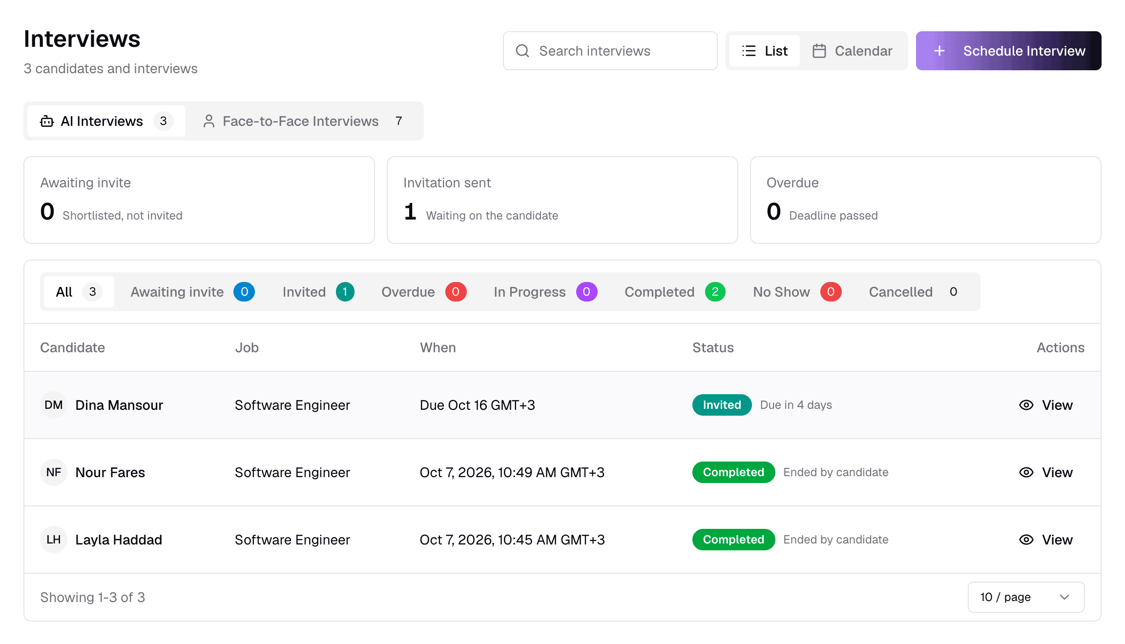Click the Invitation sent summary card
The width and height of the screenshot is (1125, 644).
pos(562,200)
